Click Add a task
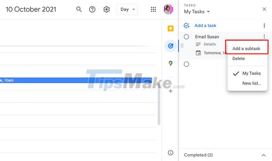272x161 pixels. [205, 26]
